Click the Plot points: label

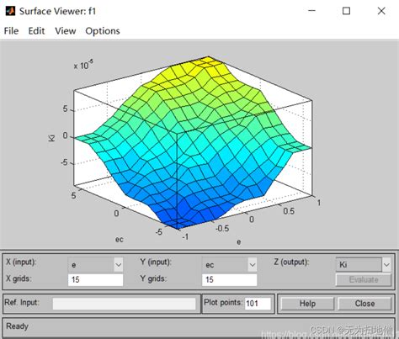(223, 303)
